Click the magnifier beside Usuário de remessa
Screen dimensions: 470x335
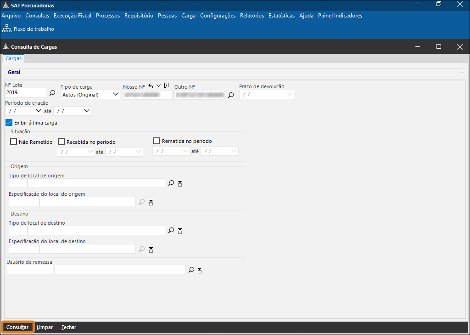coord(191,270)
